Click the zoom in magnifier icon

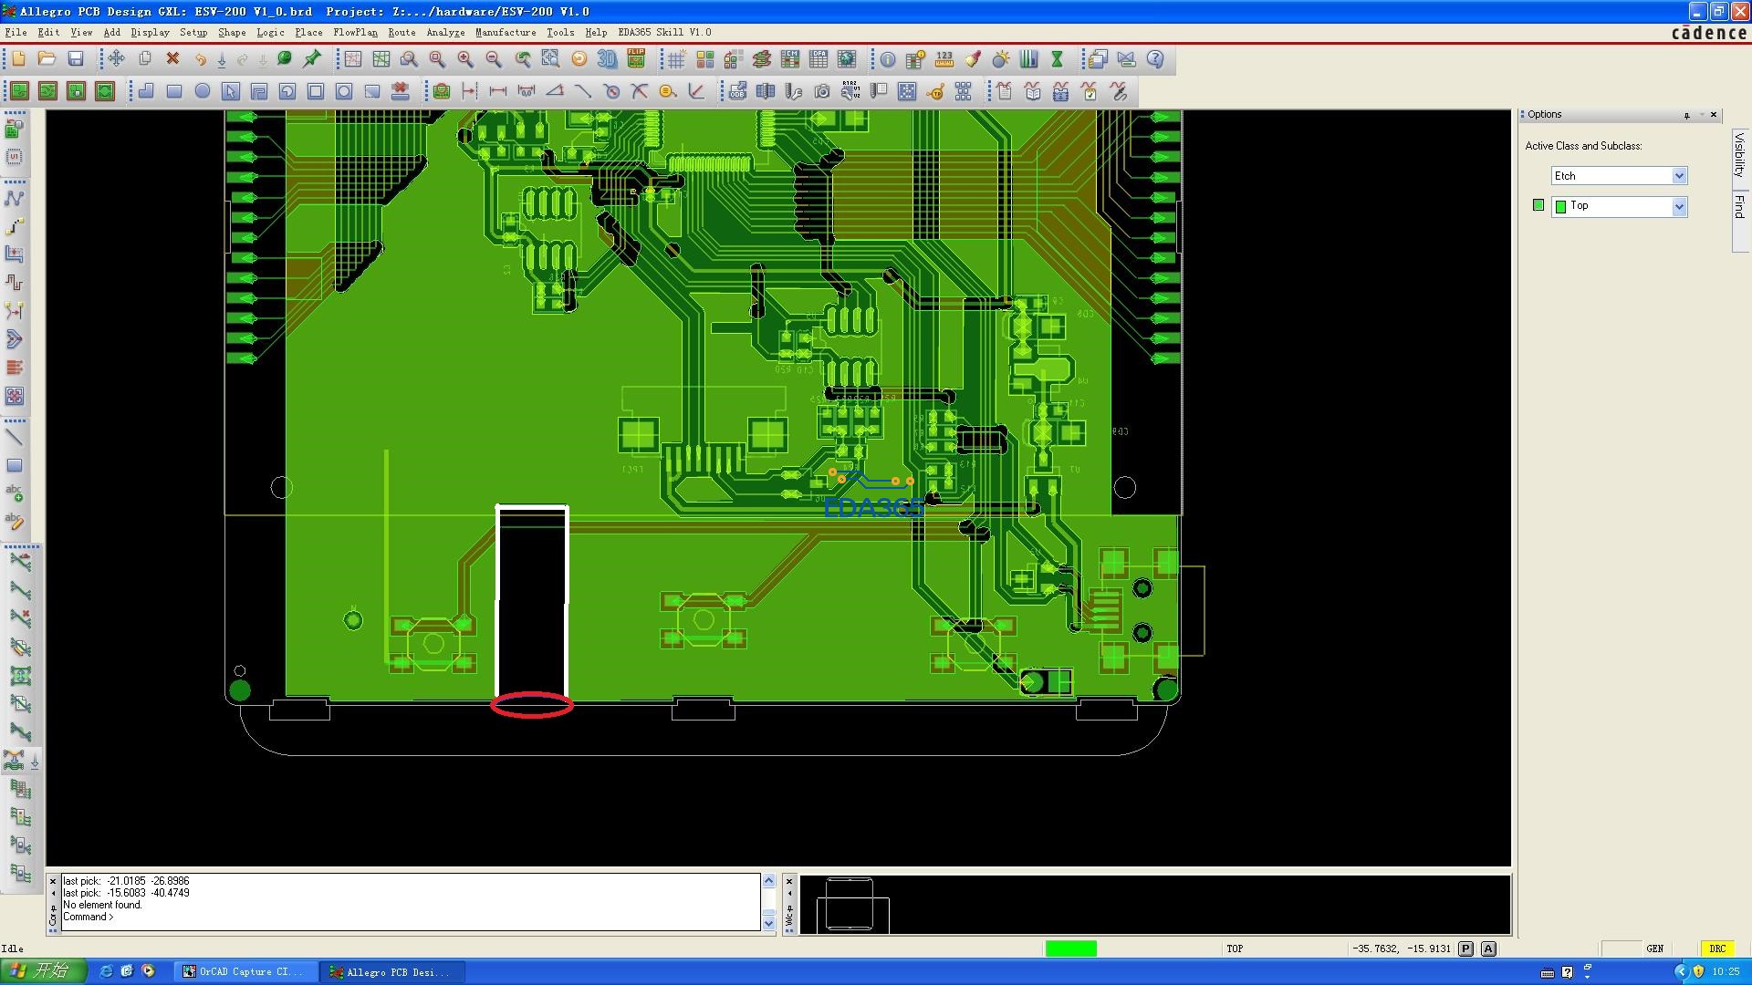point(465,59)
